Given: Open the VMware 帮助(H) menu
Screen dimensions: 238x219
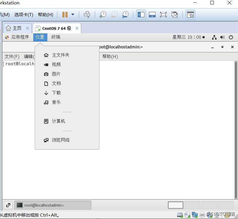Looking at the screenshot, I should click(x=46, y=15).
